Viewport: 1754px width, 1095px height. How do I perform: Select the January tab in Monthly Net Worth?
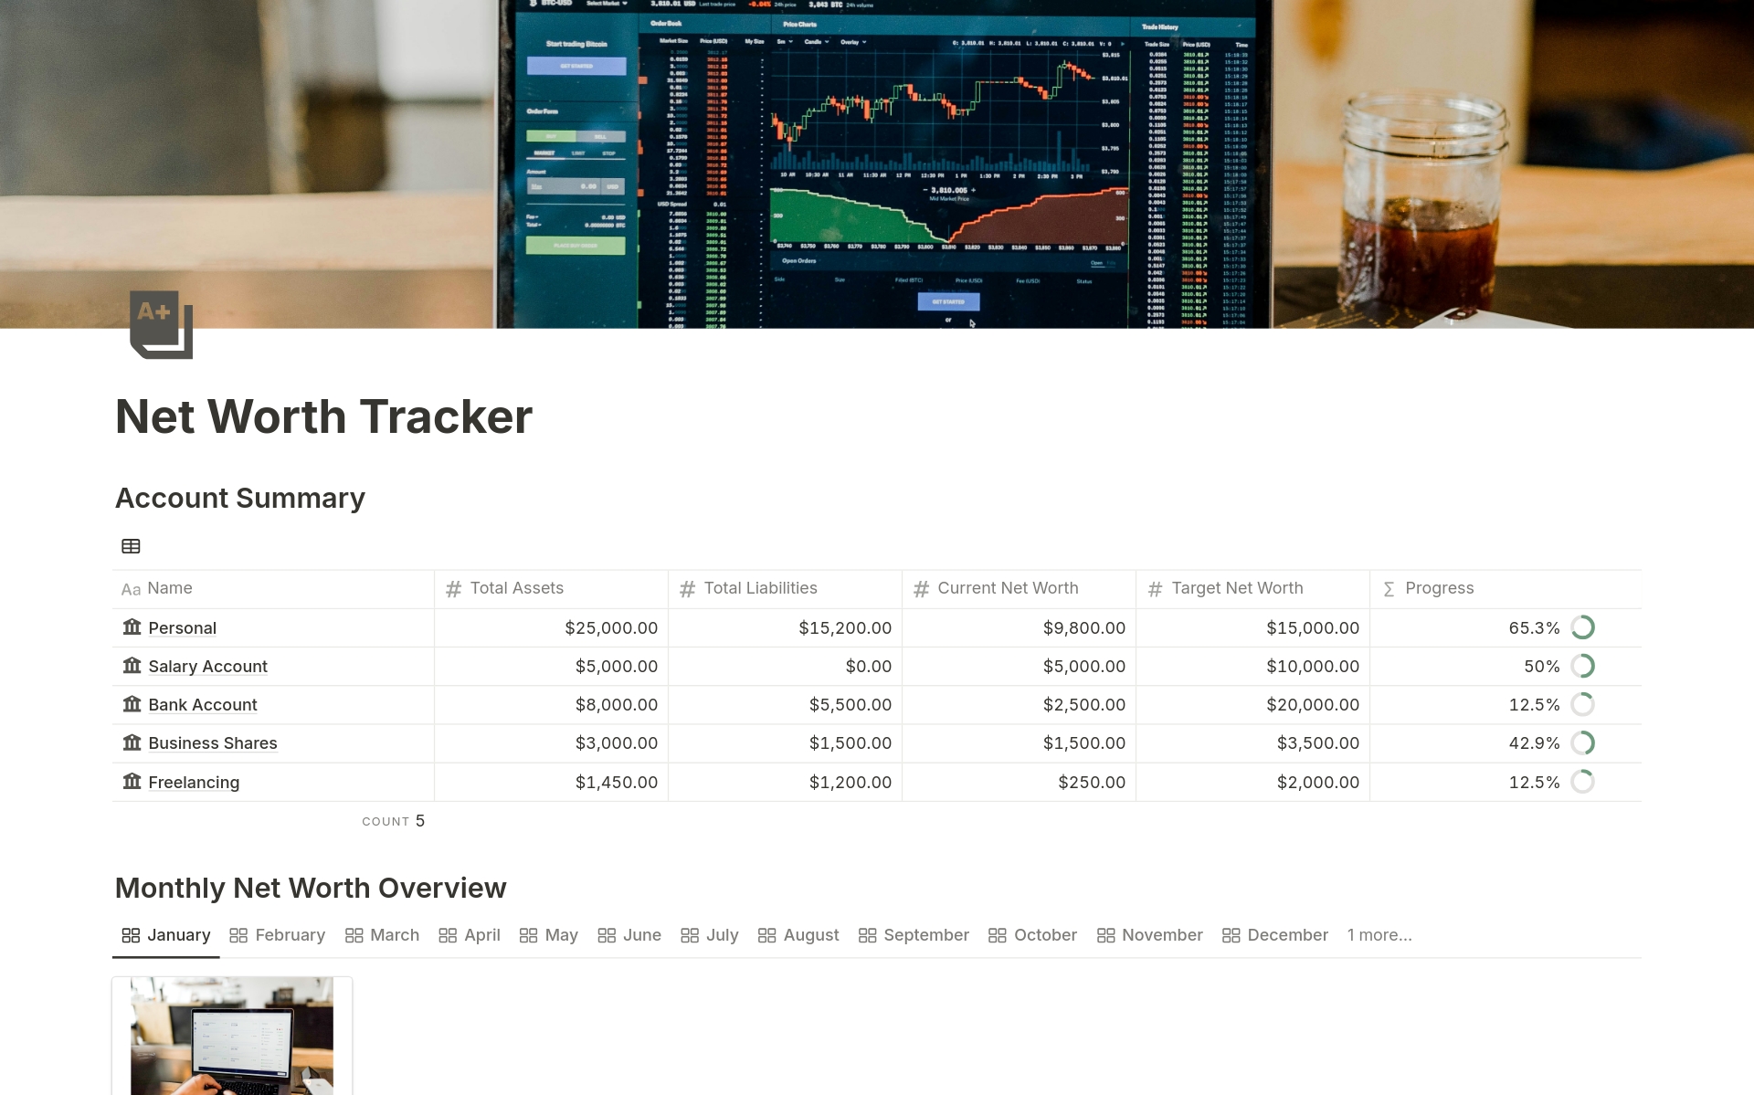[178, 933]
